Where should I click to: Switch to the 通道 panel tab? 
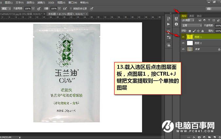coord(191,16)
